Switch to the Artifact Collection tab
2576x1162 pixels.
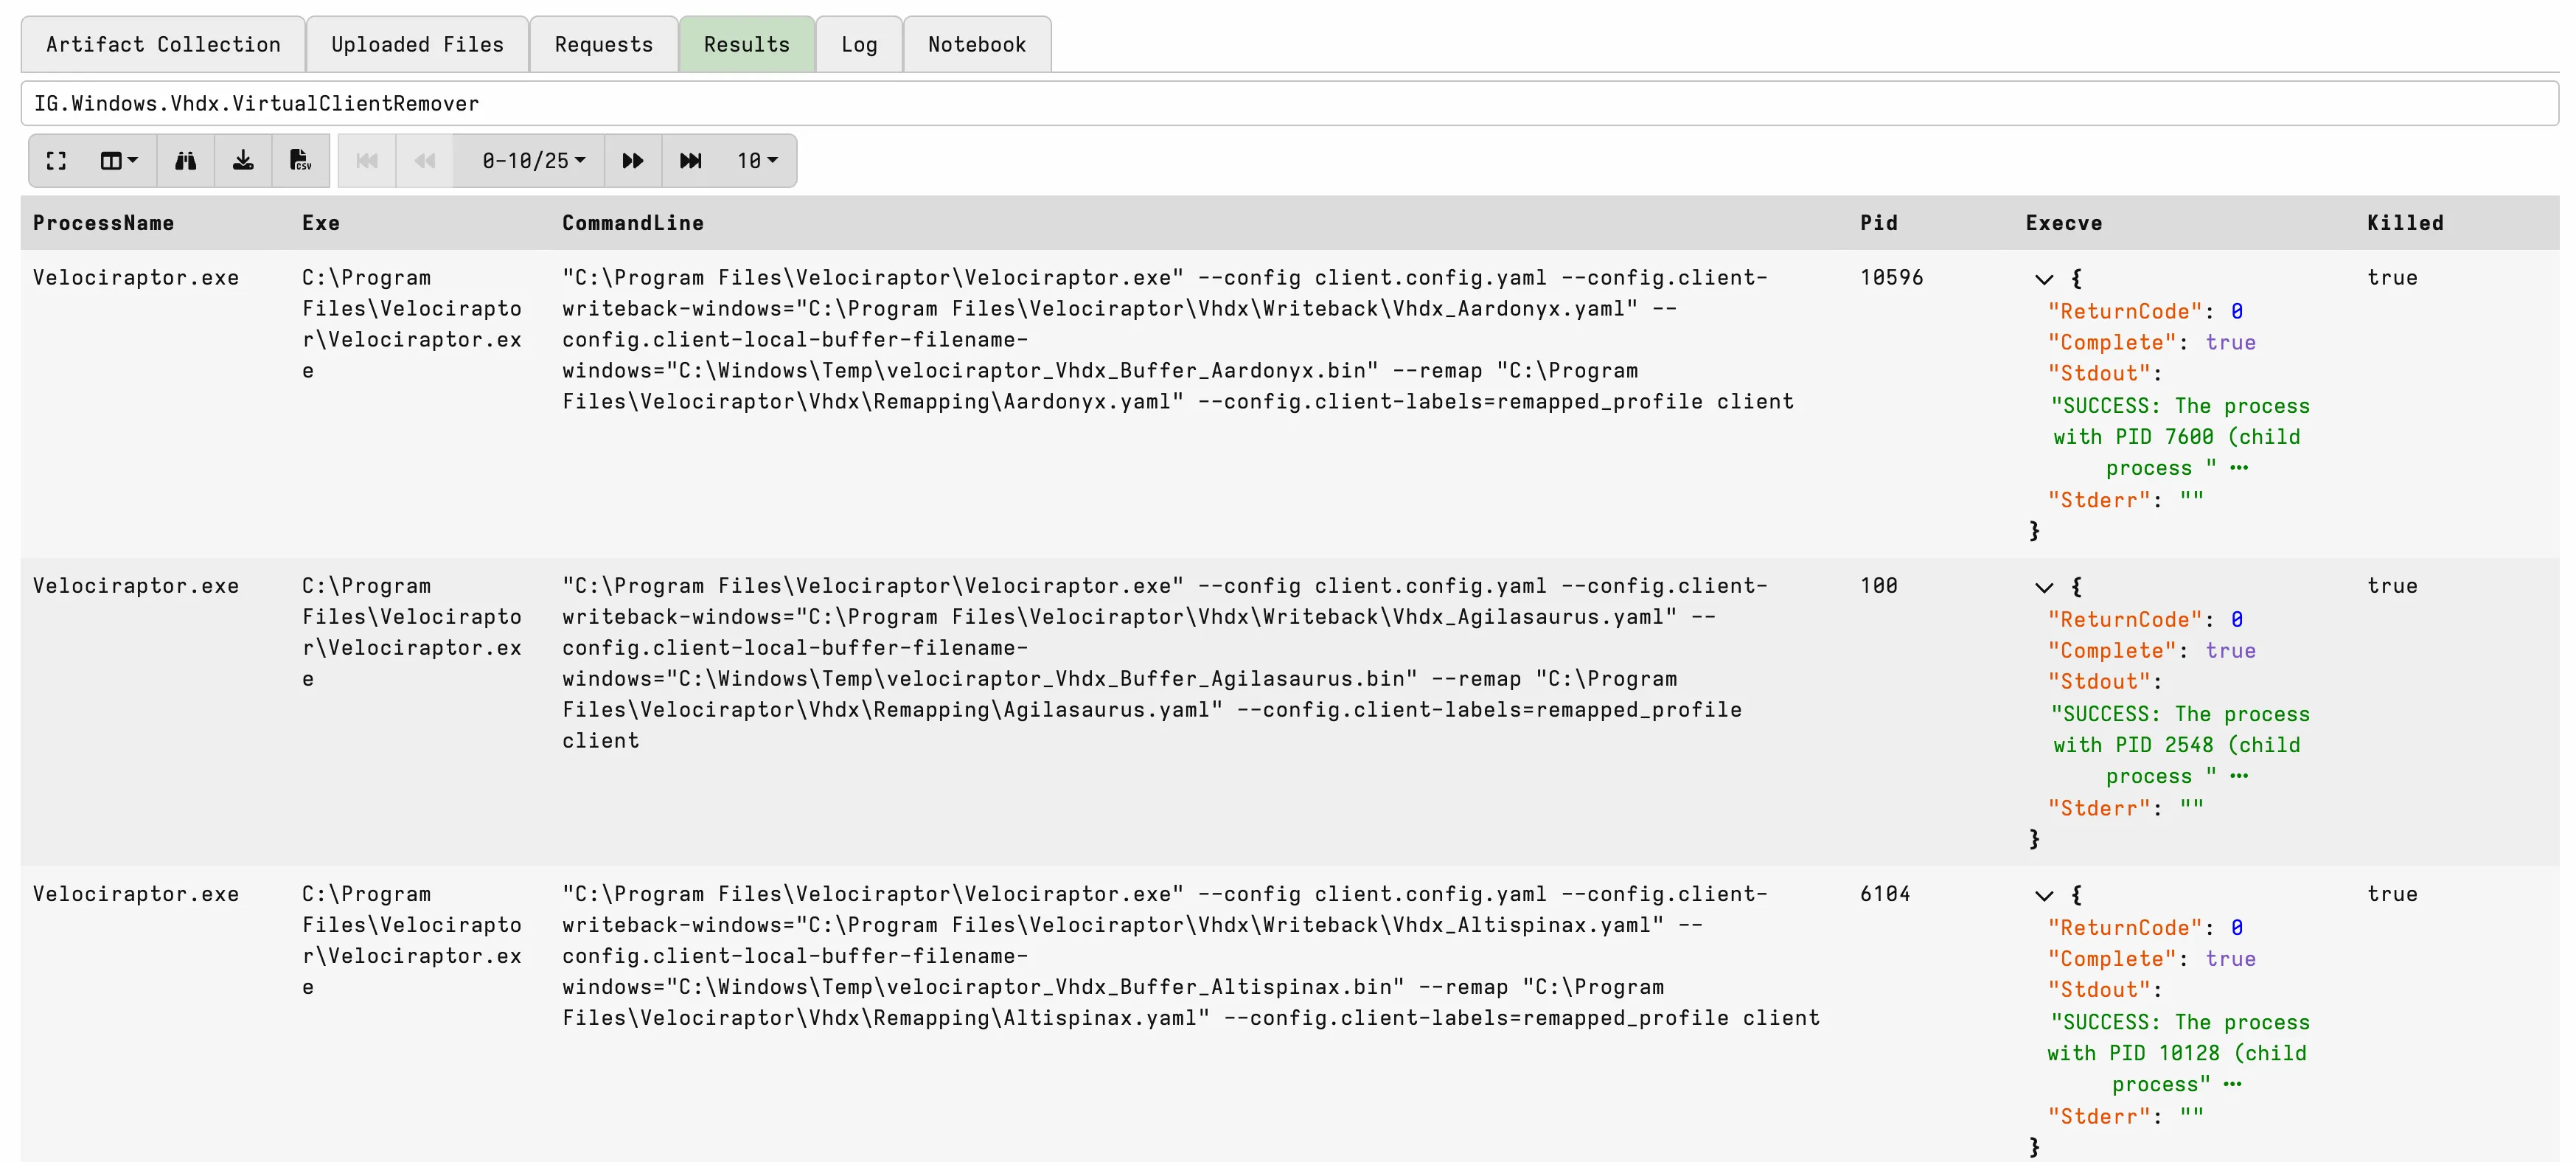[x=163, y=45]
